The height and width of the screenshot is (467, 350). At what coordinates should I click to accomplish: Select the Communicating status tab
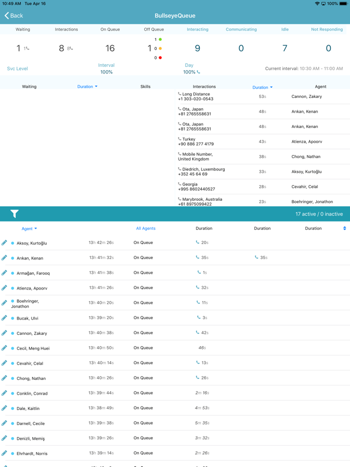point(241,29)
